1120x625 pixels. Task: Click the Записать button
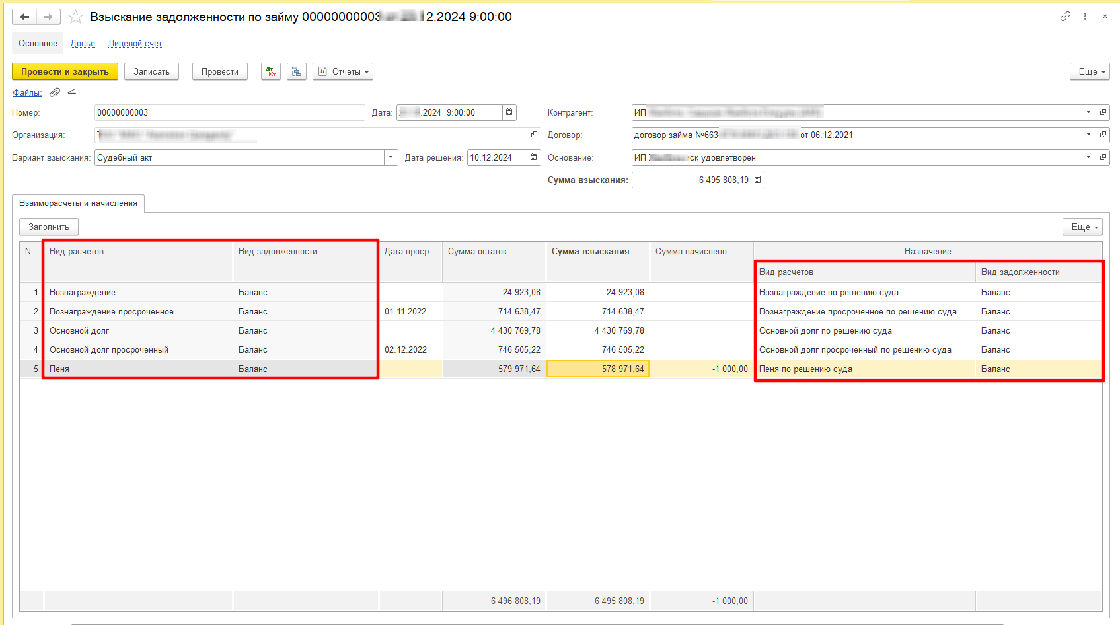[151, 71]
